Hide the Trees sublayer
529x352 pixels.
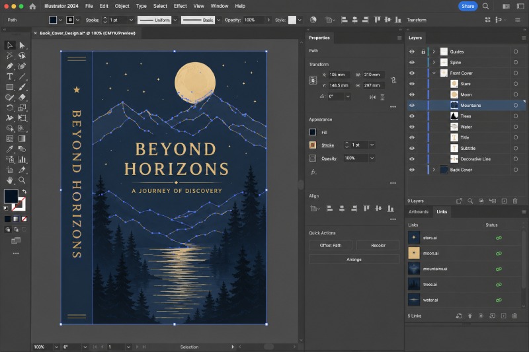click(412, 116)
